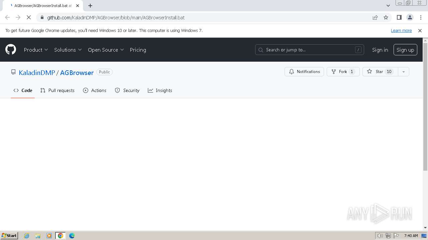Click the Sign up button
Screen dimensions: 428x240
pyautogui.click(x=405, y=50)
